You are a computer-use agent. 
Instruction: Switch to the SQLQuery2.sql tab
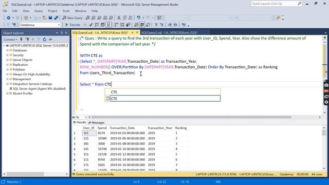tap(169, 33)
